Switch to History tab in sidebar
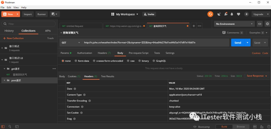Image resolution: width=271 pixels, height=129 pixels. point(9,31)
